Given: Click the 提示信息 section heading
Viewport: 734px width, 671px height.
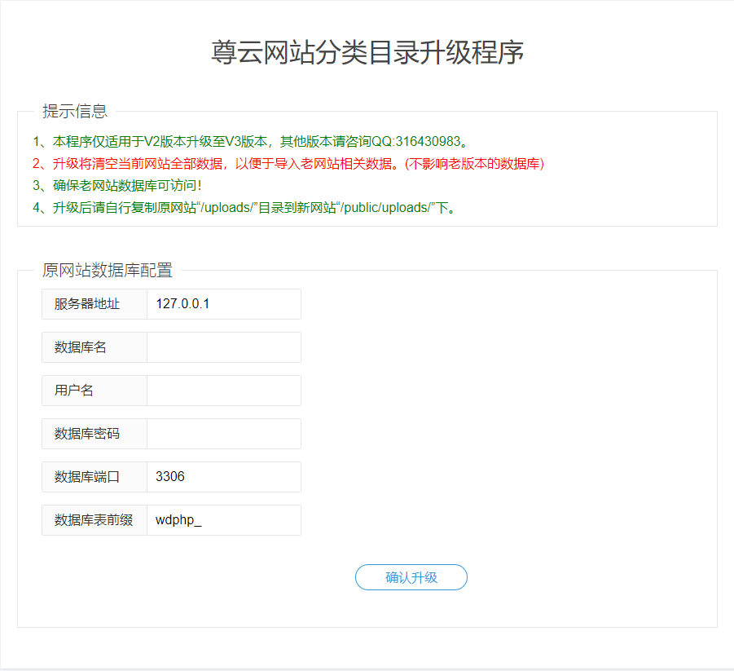Looking at the screenshot, I should click(x=75, y=111).
